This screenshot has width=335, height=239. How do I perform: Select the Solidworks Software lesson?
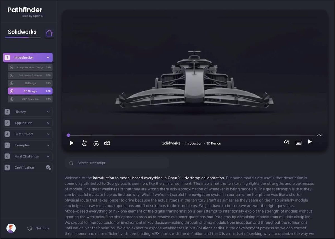pyautogui.click(x=30, y=75)
